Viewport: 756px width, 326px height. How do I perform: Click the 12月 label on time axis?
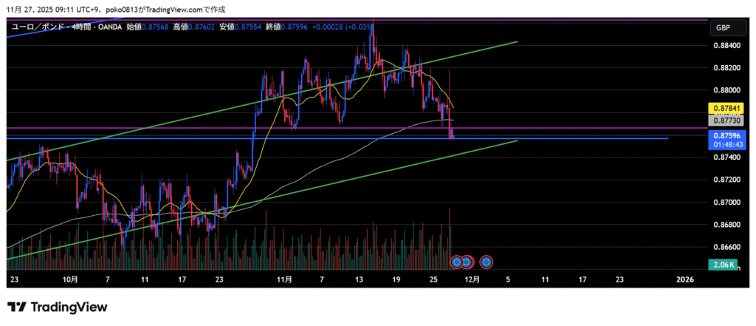coord(473,279)
